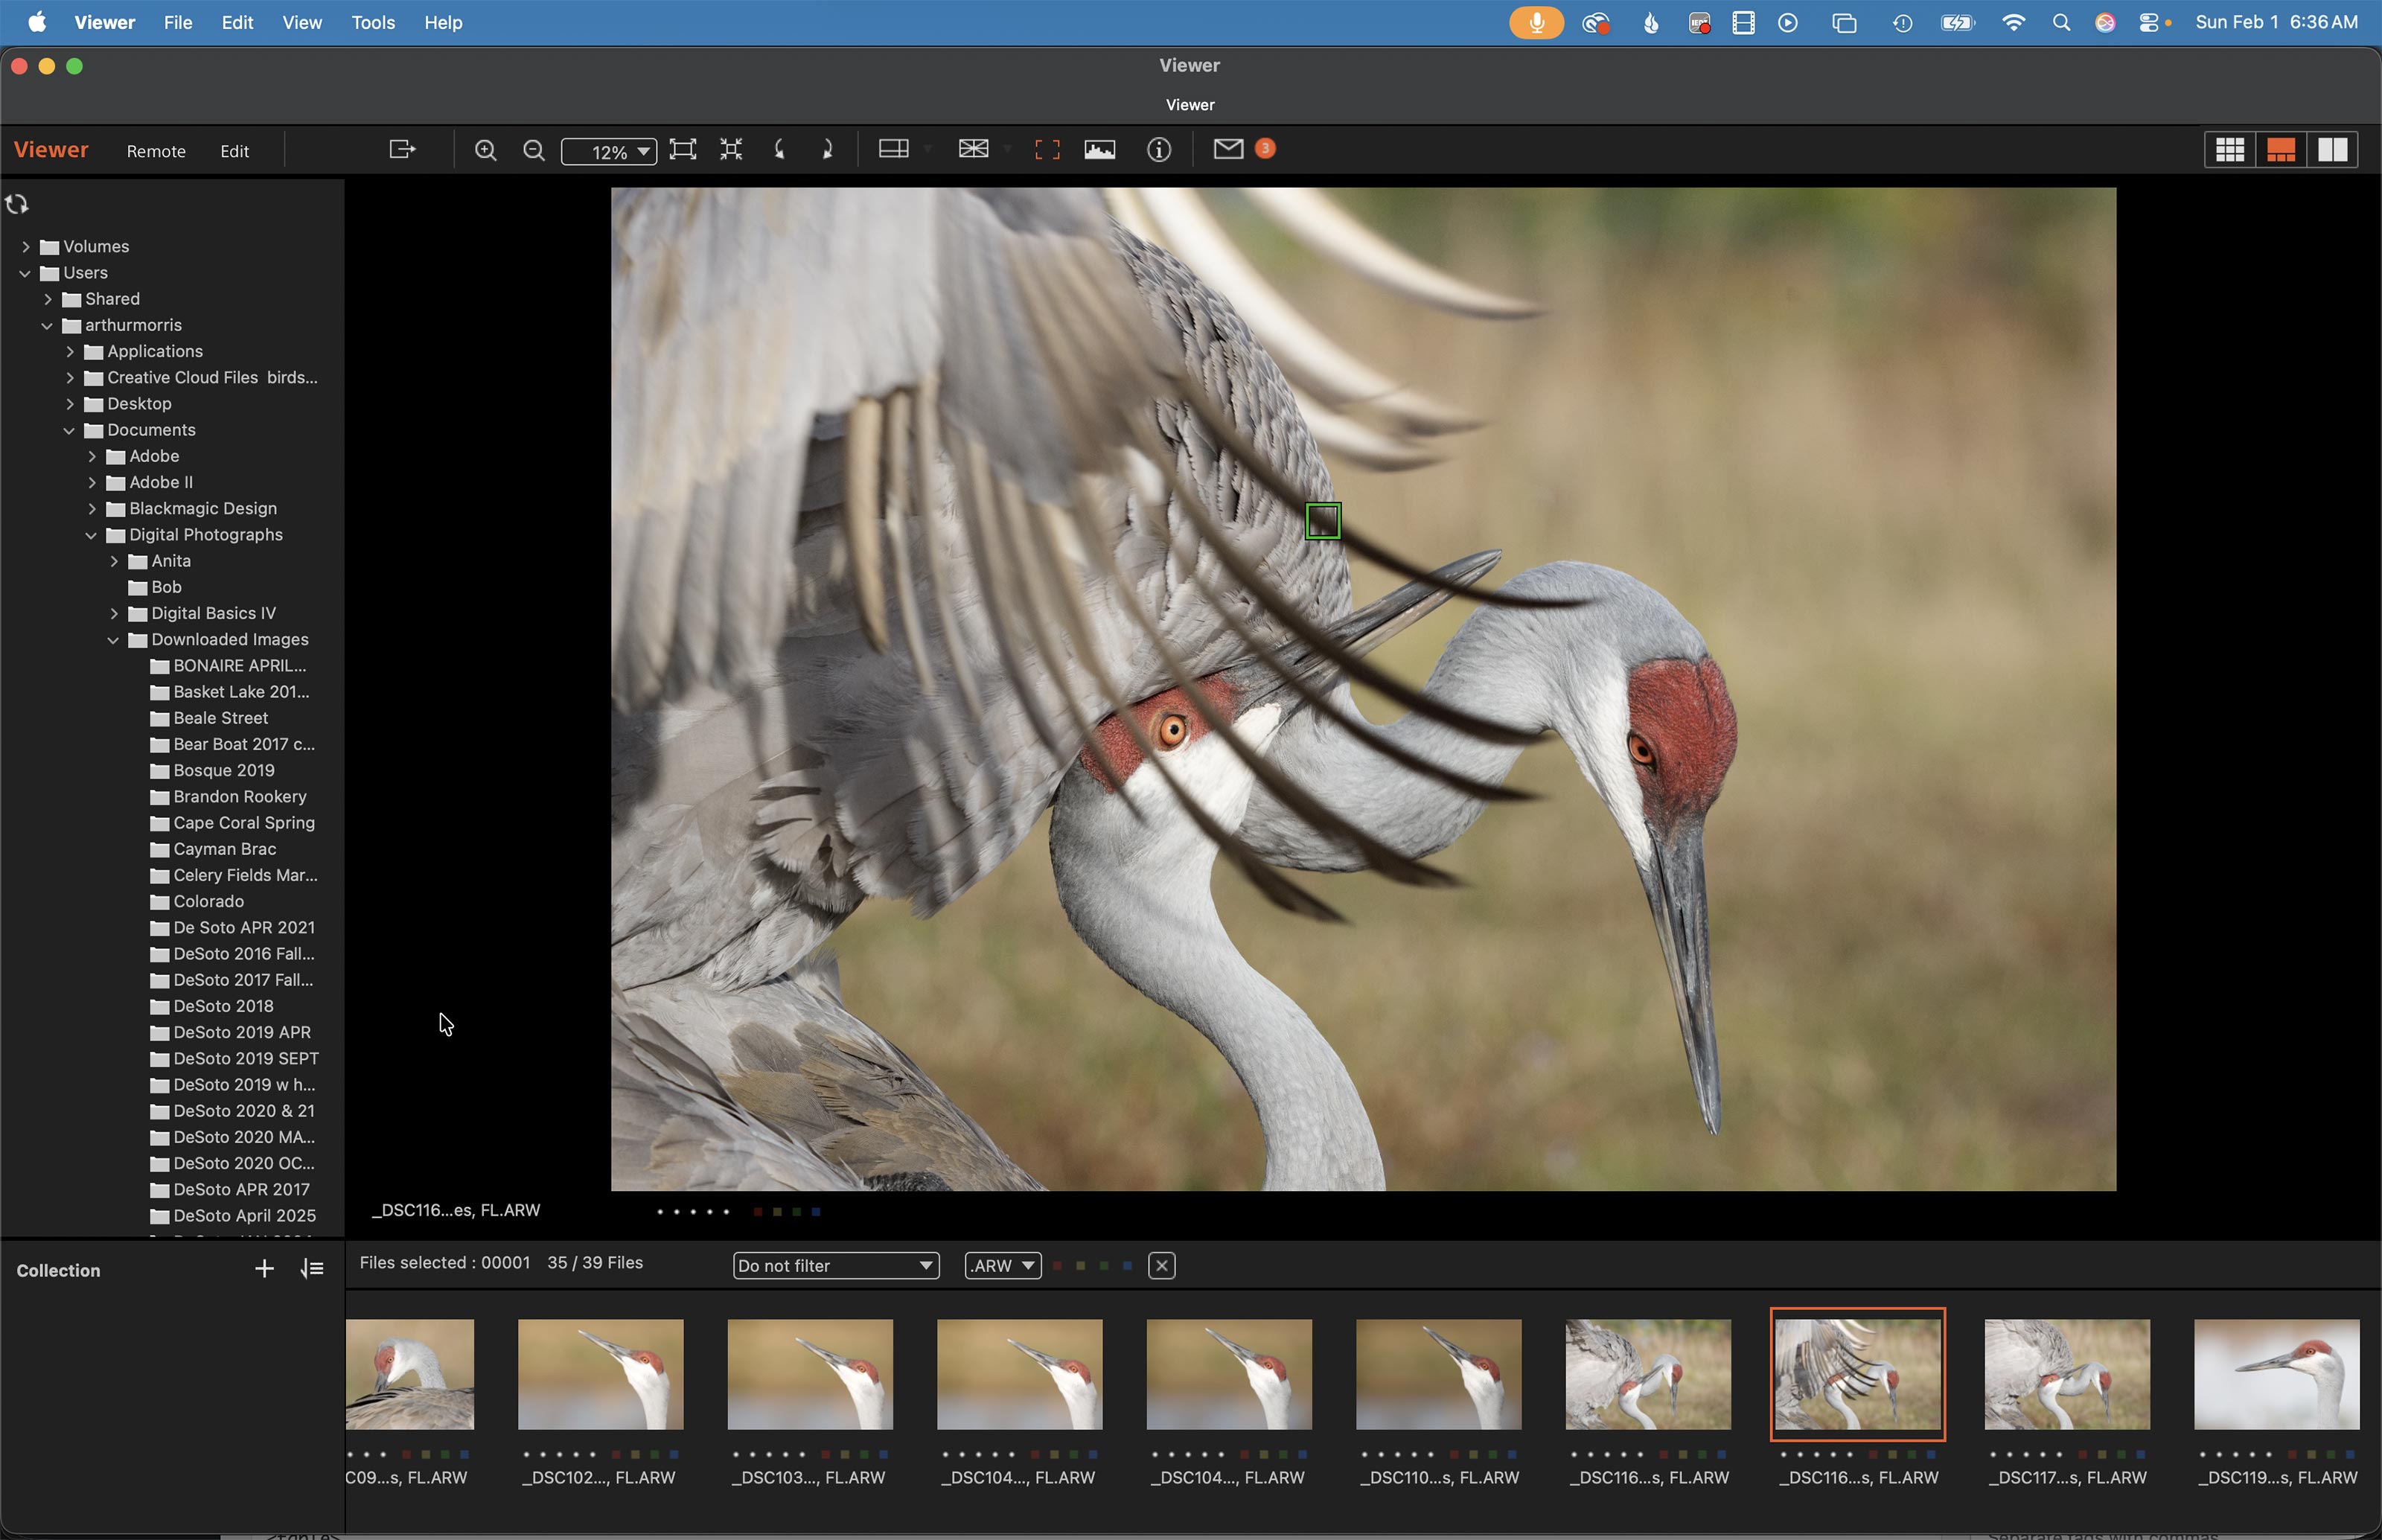Screen dimensions: 2382x1540
Task: Open the notifications envelope icon
Action: point(1228,149)
